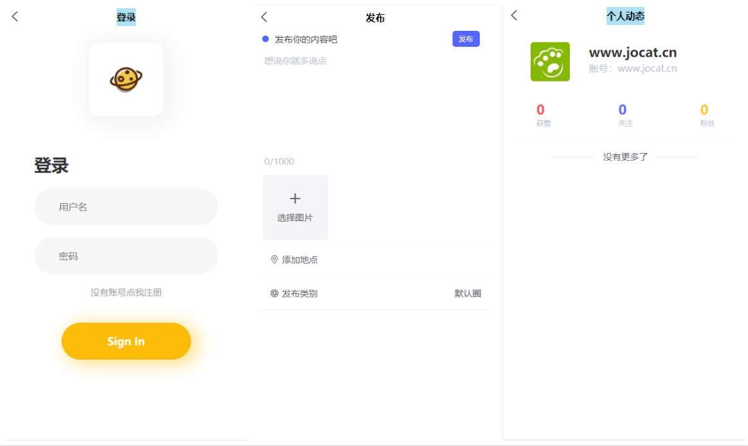Click the large 登录 heading
This screenshot has width=748, height=446.
pyautogui.click(x=51, y=166)
